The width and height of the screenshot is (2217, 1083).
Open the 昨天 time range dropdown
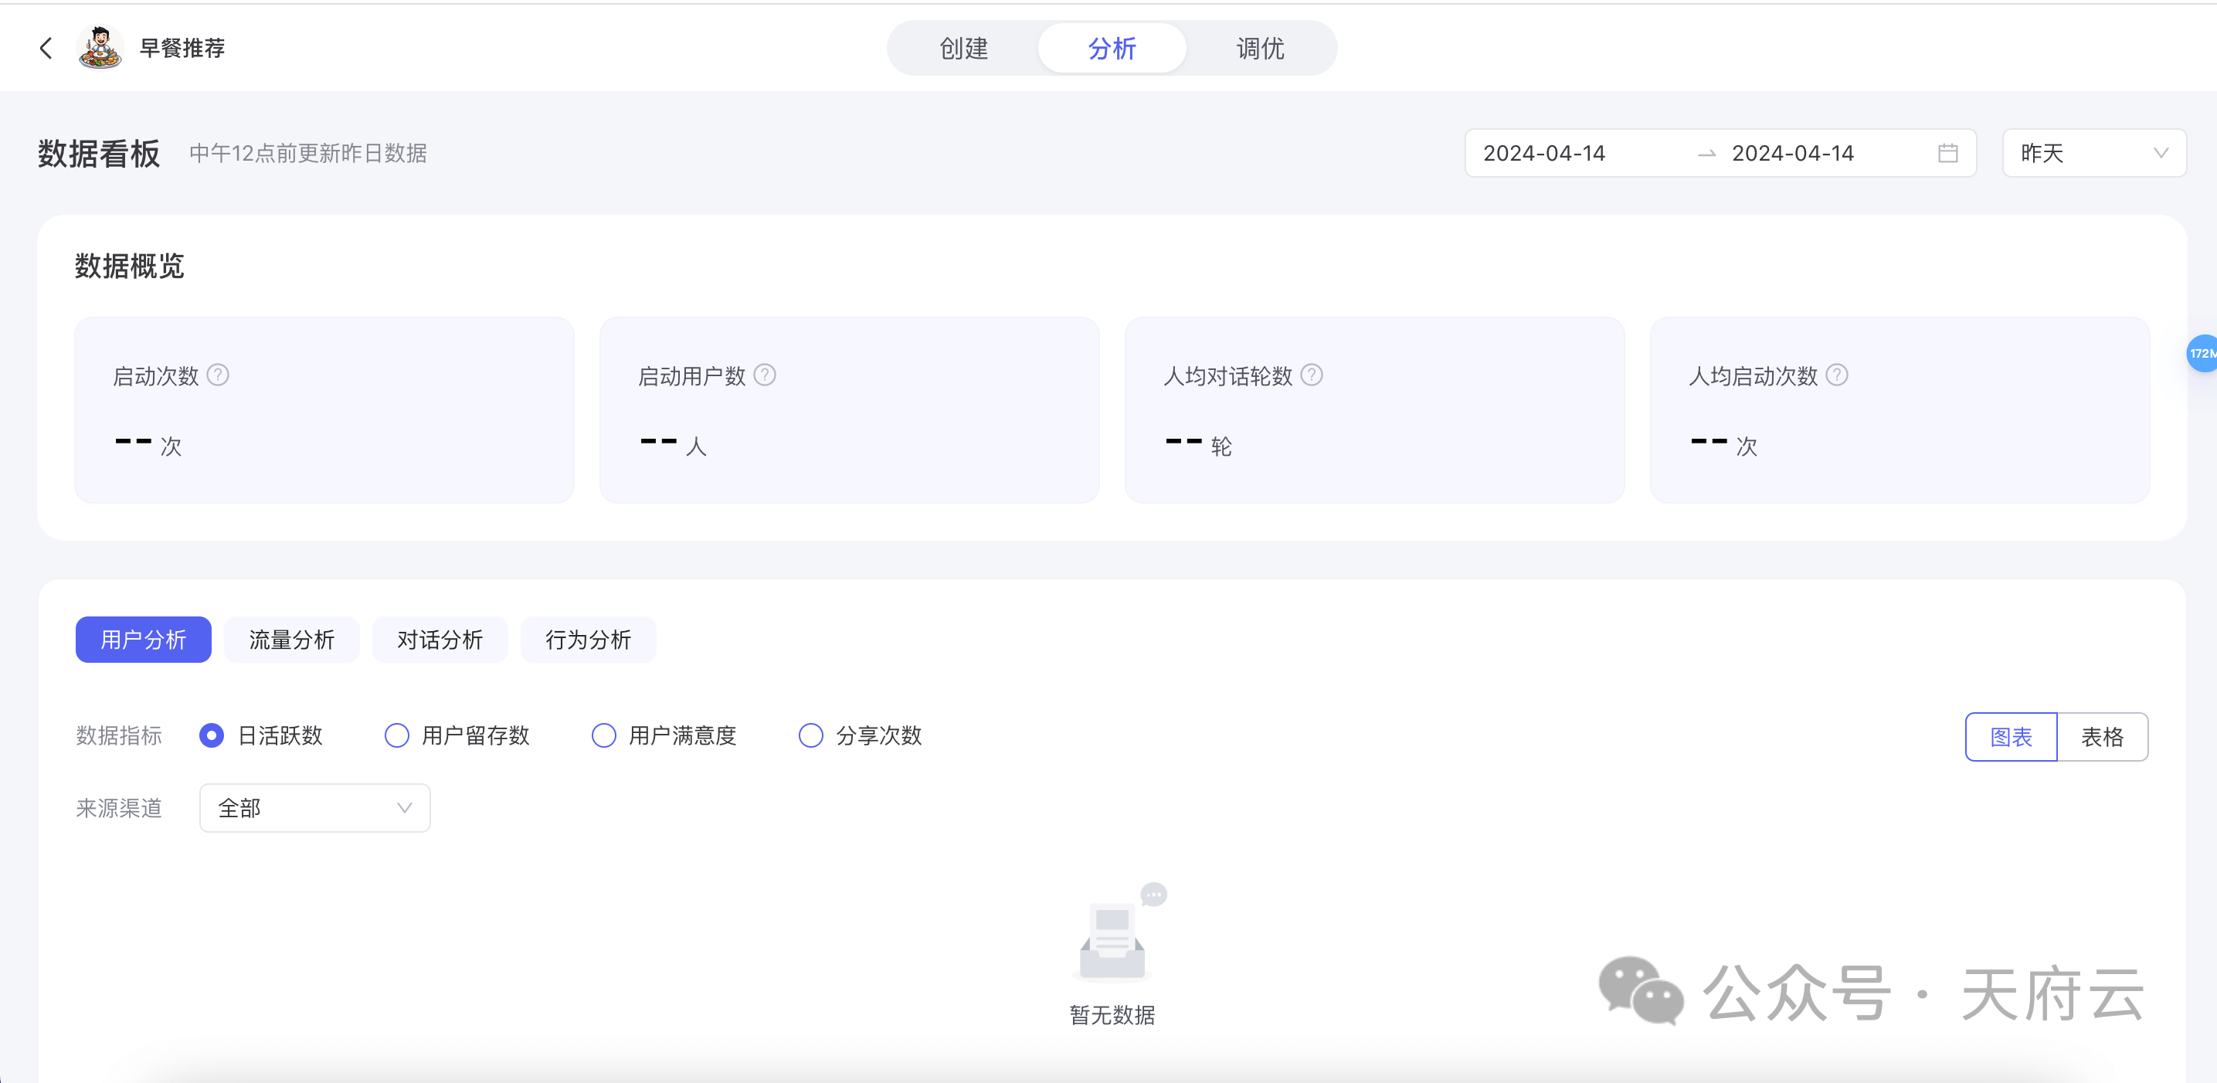(2093, 153)
